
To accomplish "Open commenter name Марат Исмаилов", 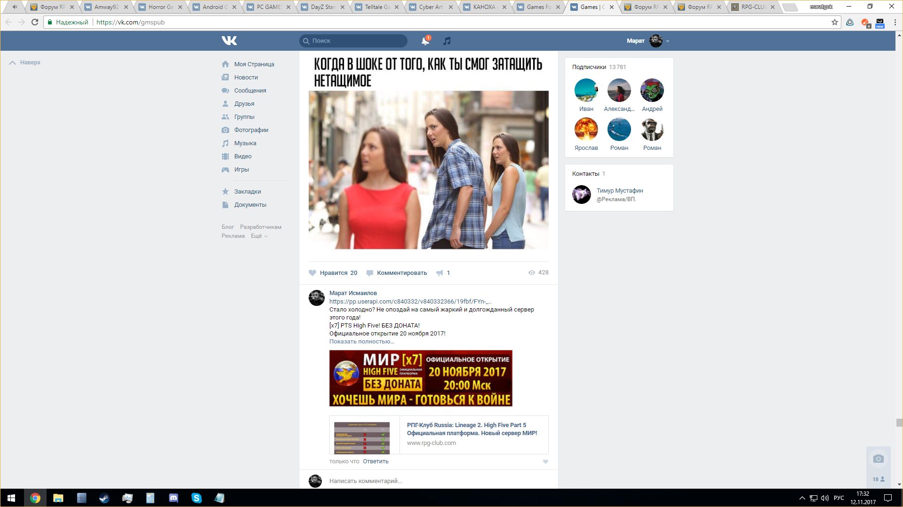I will click(353, 293).
